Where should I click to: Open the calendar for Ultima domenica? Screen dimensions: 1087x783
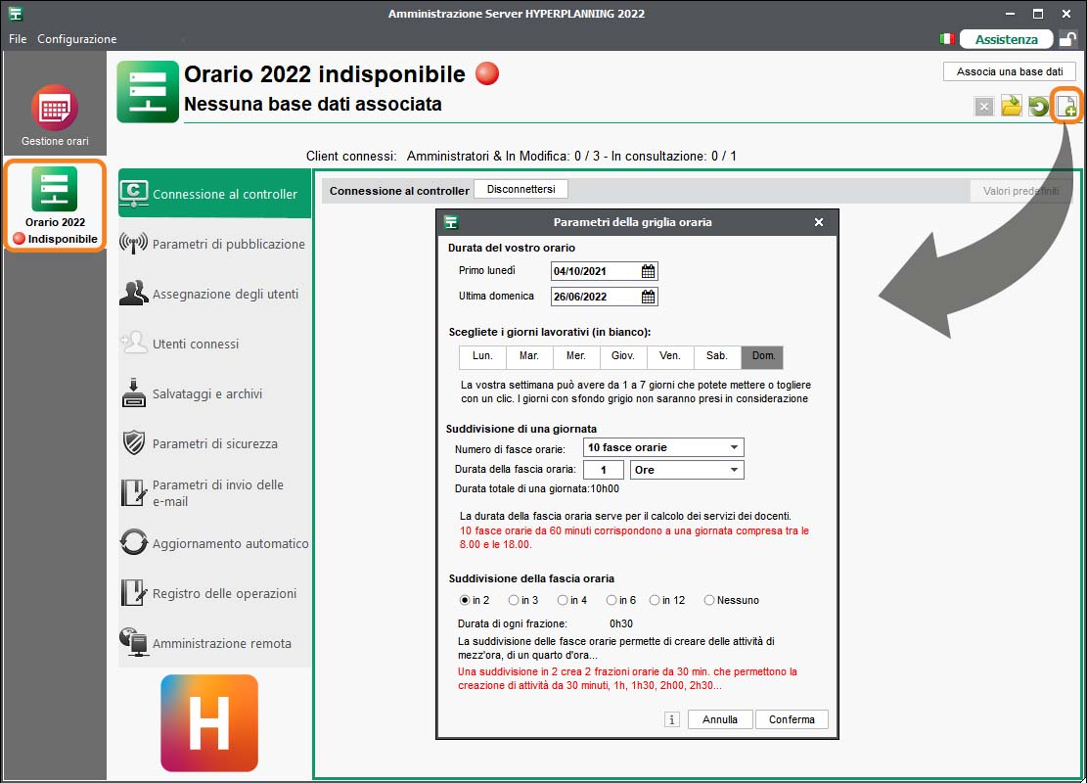[648, 297]
